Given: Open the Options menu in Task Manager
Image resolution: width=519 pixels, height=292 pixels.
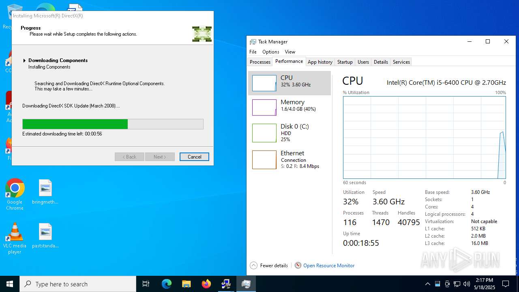Looking at the screenshot, I should point(271,52).
